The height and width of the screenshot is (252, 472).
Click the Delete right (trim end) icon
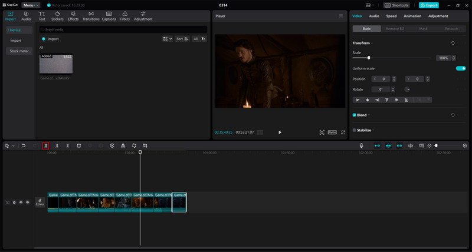pos(68,145)
